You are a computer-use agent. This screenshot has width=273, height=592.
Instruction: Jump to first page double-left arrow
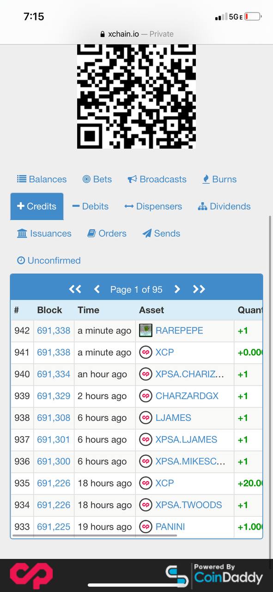75,289
